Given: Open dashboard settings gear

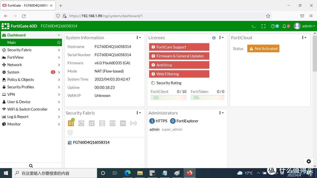Looking at the screenshot, I should pos(308,161).
